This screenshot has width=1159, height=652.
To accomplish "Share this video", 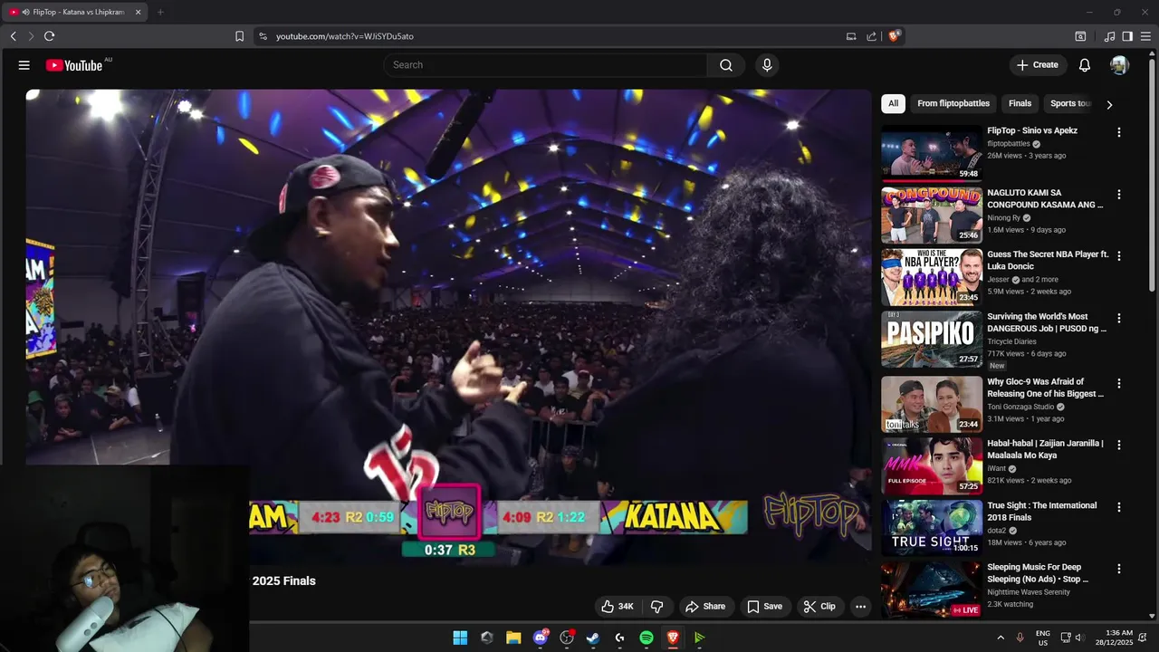I will [x=705, y=607].
